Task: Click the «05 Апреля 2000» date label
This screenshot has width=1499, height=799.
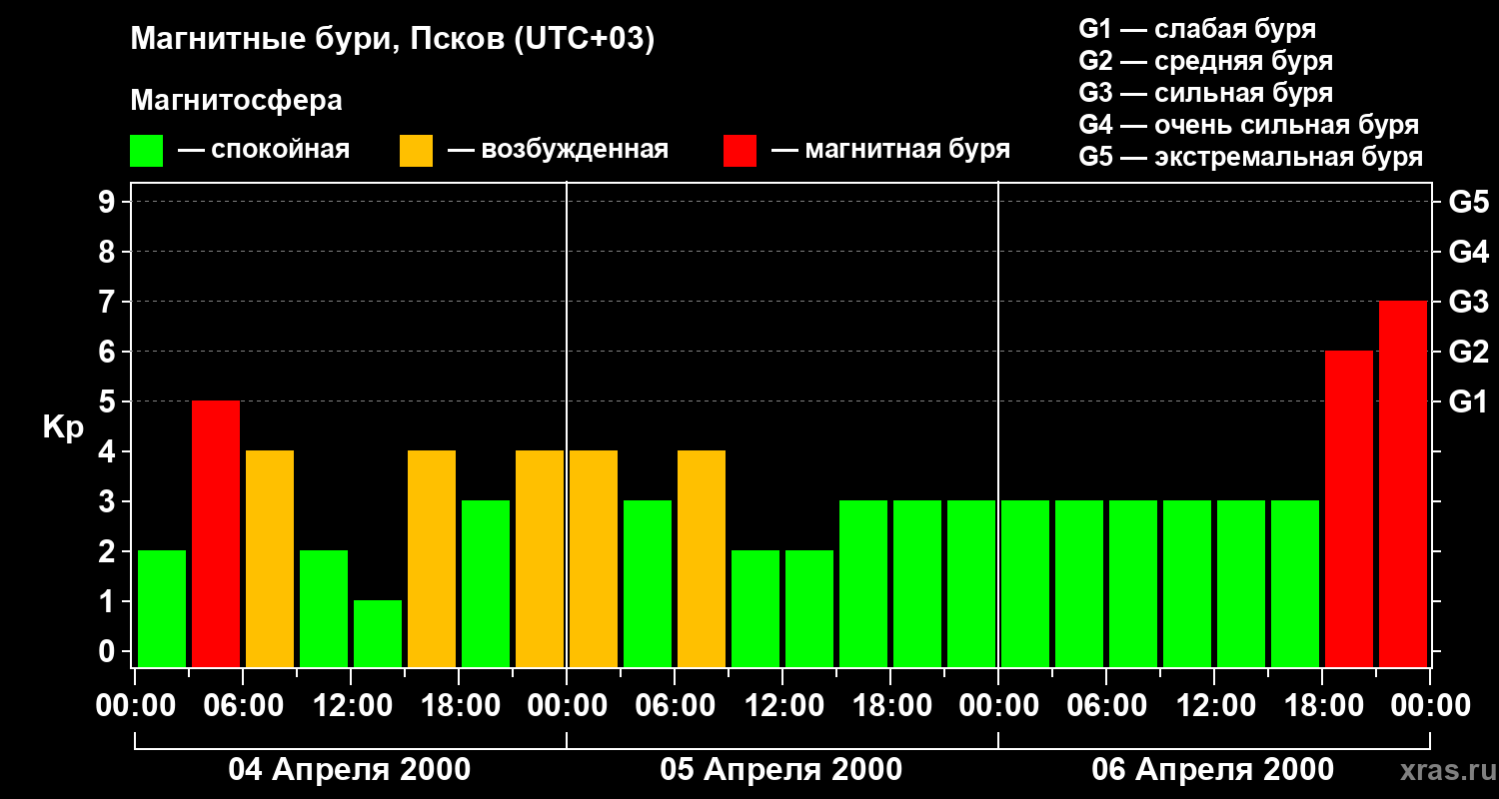Action: tap(781, 770)
